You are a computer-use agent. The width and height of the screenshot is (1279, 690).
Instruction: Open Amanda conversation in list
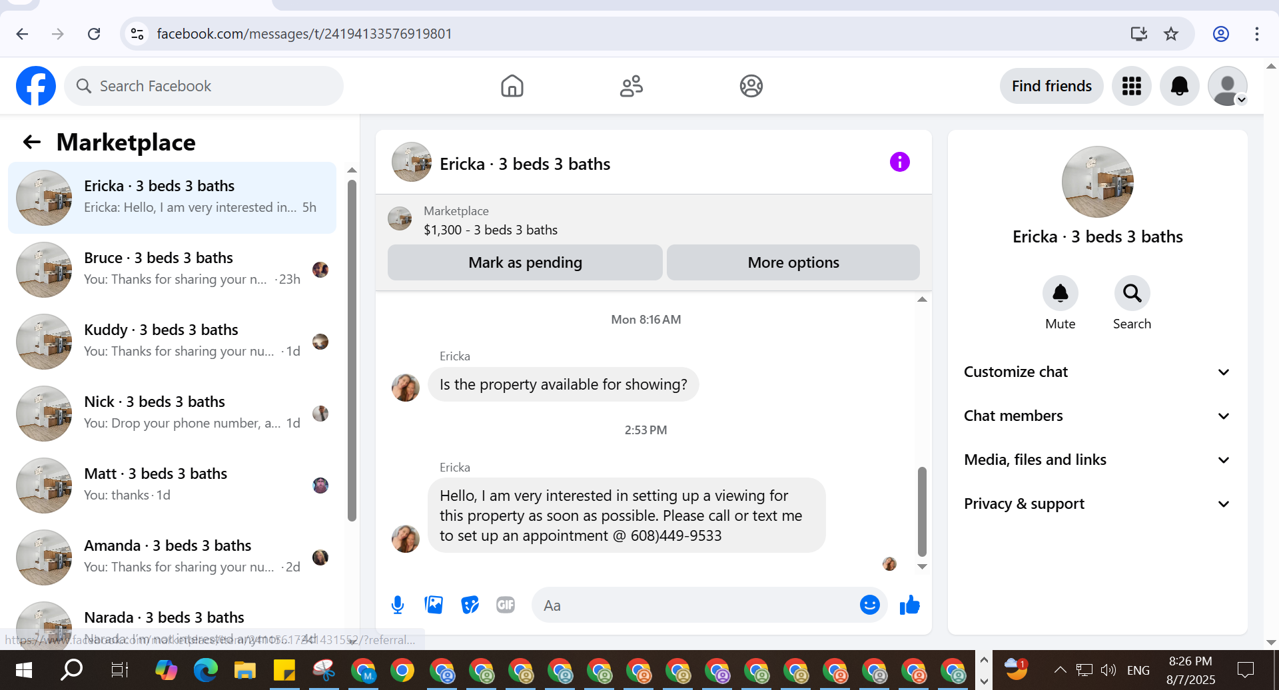[x=172, y=557]
